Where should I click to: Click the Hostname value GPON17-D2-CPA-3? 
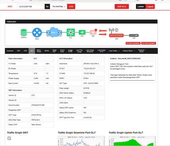pos(91,64)
